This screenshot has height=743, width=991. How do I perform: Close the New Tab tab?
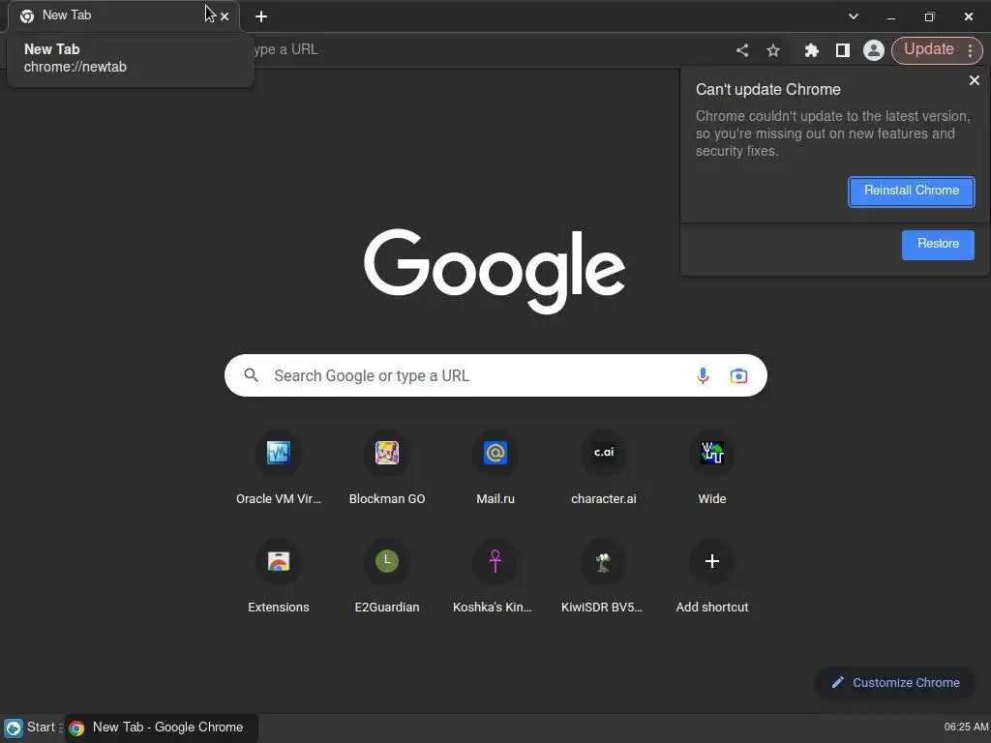[x=225, y=16]
